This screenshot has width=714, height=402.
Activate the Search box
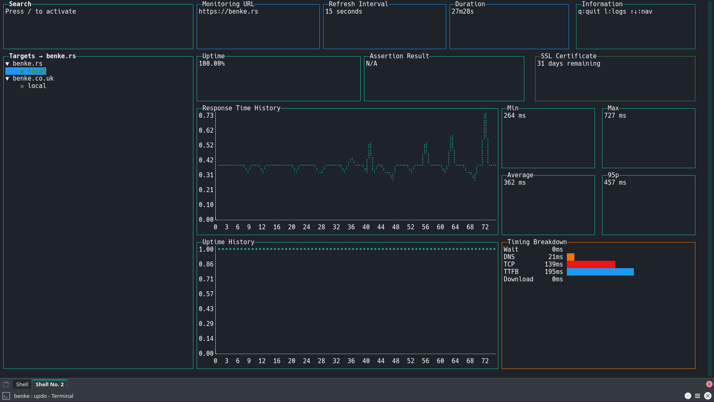tap(98, 27)
